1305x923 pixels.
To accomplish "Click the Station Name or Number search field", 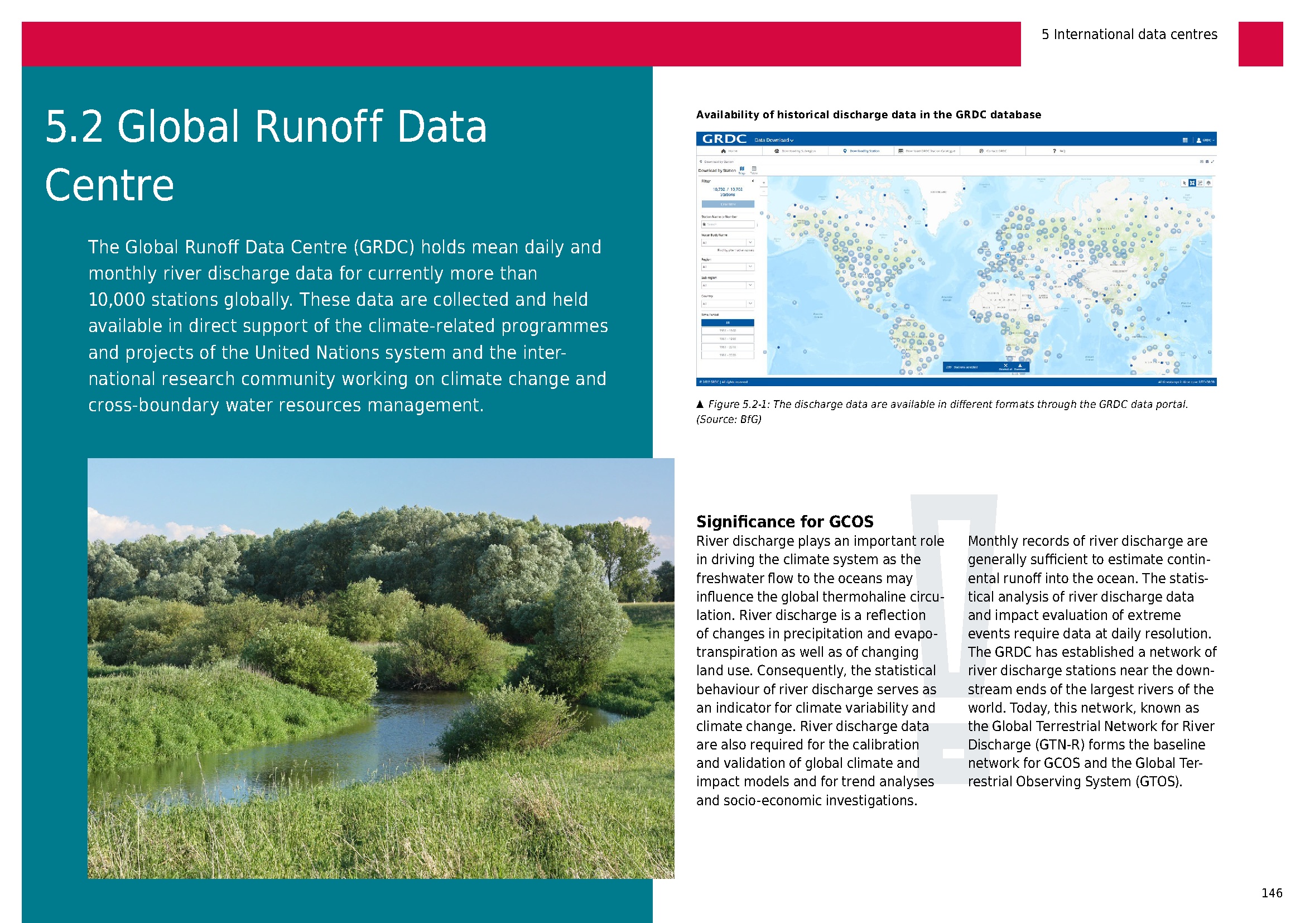I will click(x=728, y=224).
